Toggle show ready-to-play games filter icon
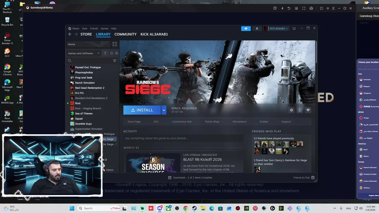This screenshot has width=379, height=213. pyautogui.click(x=117, y=53)
